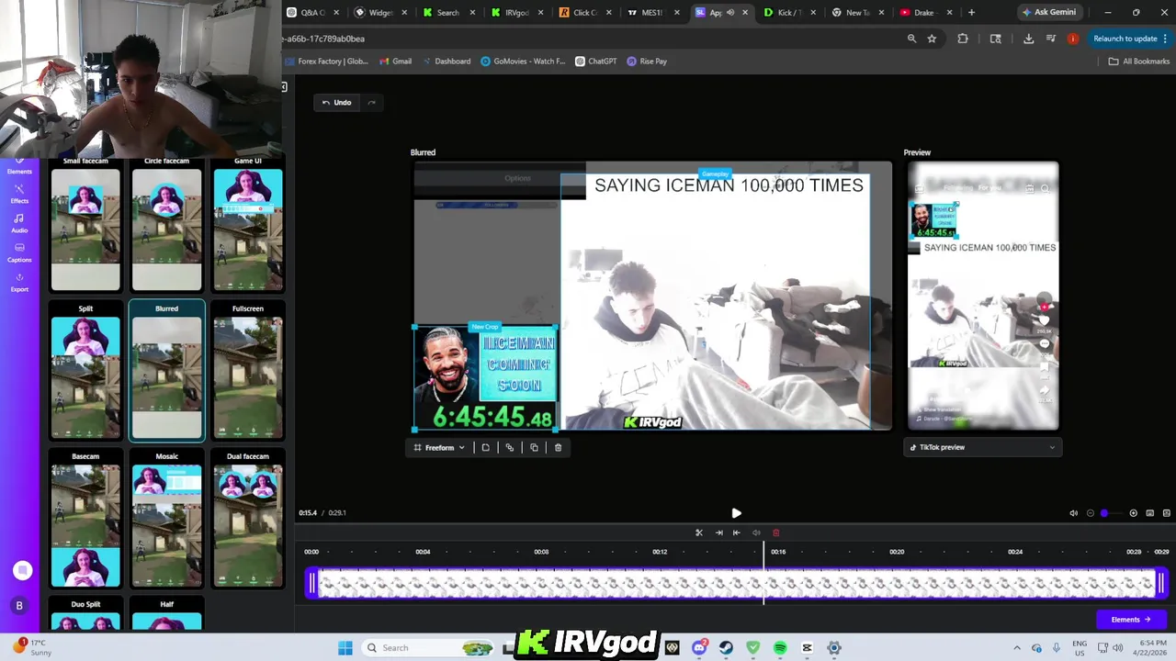Viewport: 1176px width, 661px height.
Task: Select the Blurred layout template
Action: click(166, 371)
